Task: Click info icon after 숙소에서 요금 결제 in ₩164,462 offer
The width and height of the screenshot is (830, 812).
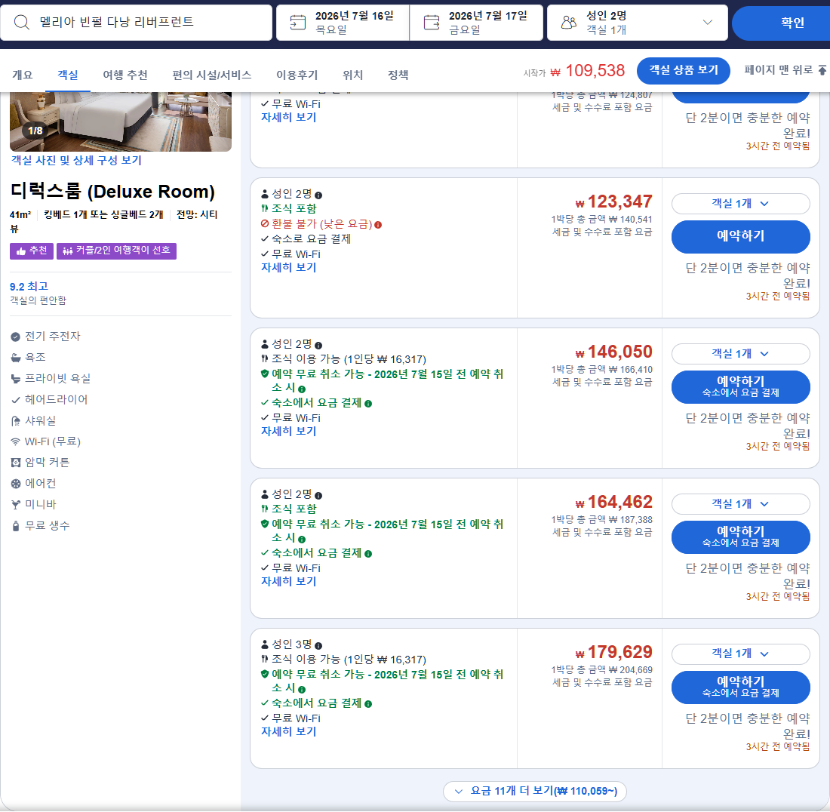Action: (x=368, y=554)
